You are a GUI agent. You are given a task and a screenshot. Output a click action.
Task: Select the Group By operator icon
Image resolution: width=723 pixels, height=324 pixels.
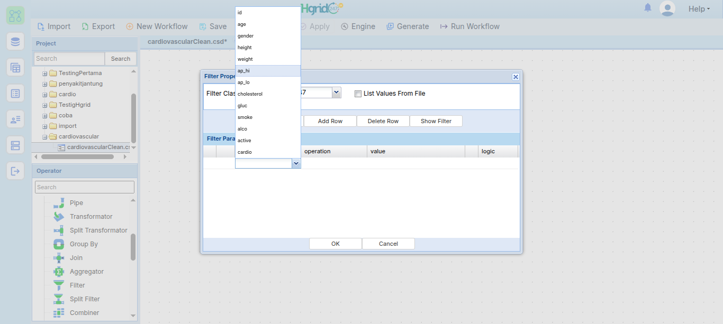59,244
